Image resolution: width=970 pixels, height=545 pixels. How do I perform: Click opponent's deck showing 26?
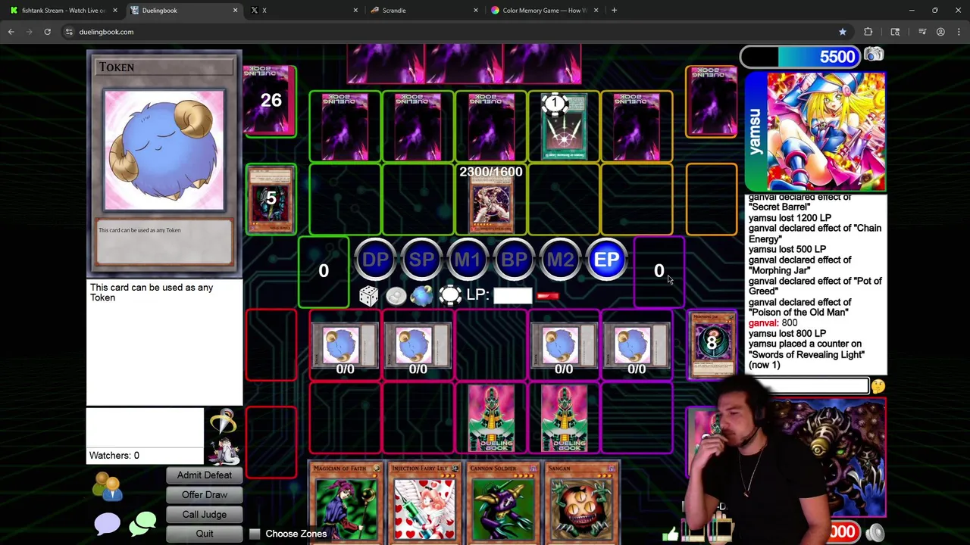coord(271,101)
